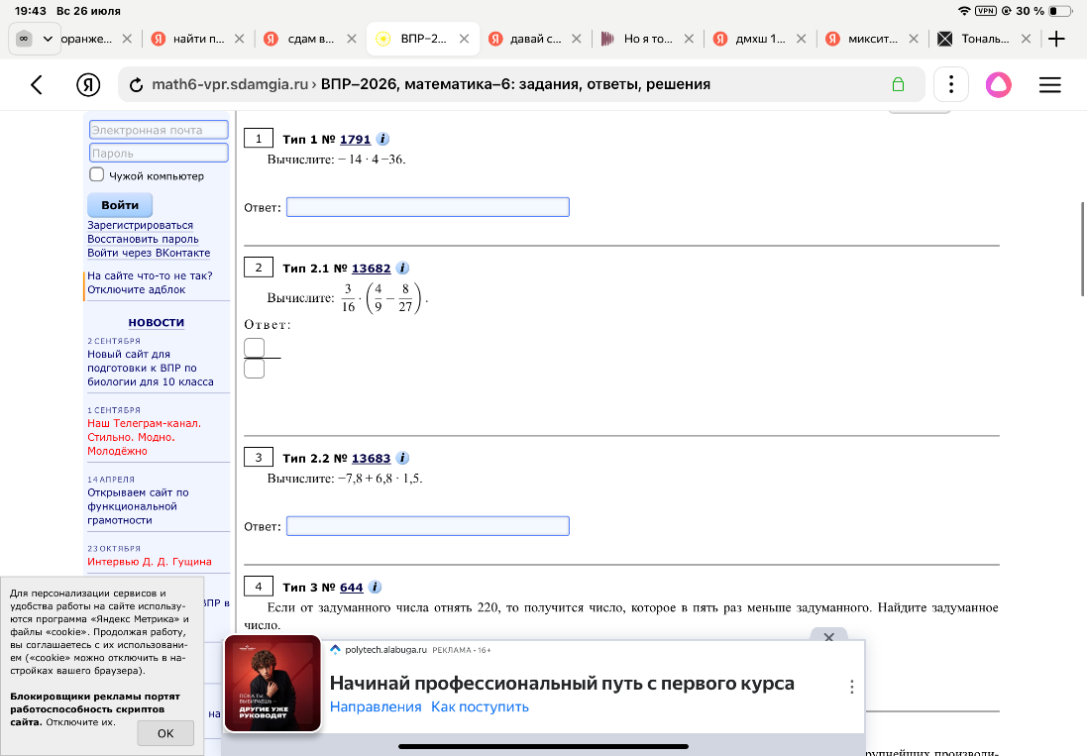Open the 'Наш Телеграм-канал' news link

tap(145, 437)
